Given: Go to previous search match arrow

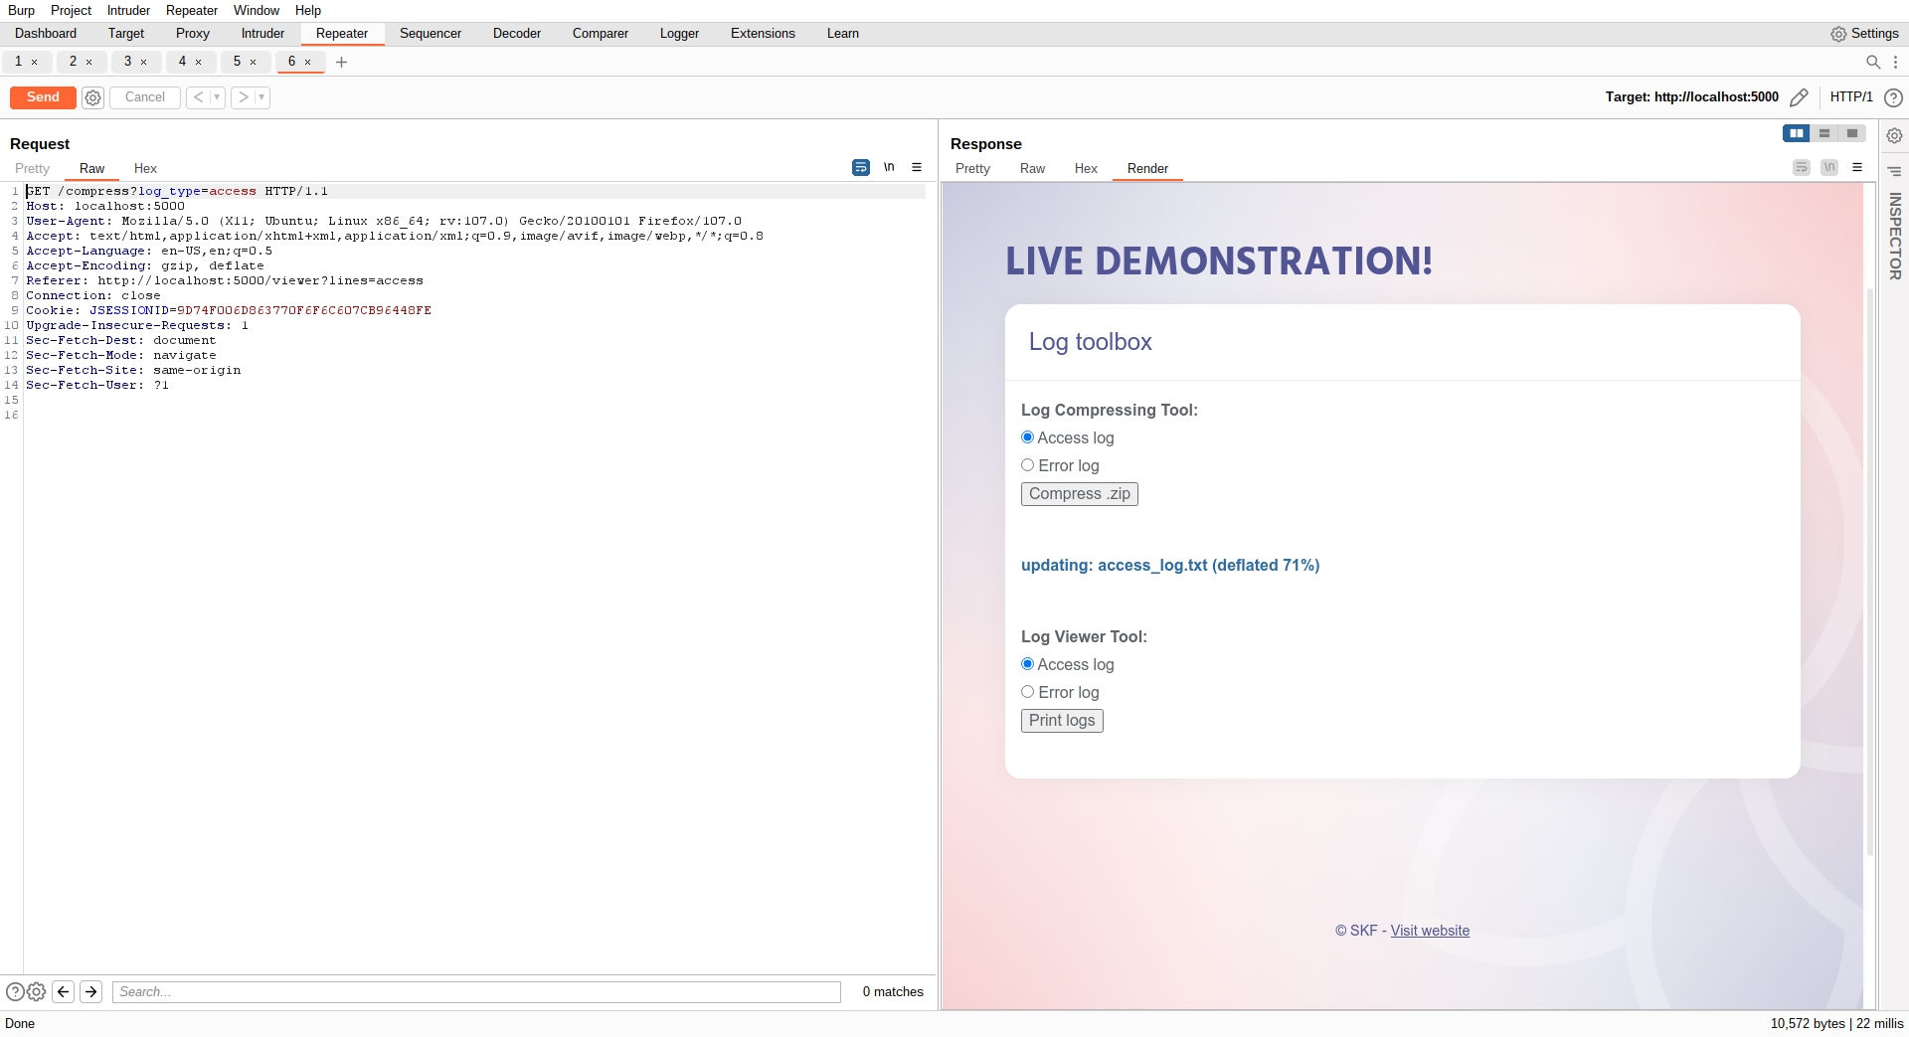Looking at the screenshot, I should [x=64, y=991].
